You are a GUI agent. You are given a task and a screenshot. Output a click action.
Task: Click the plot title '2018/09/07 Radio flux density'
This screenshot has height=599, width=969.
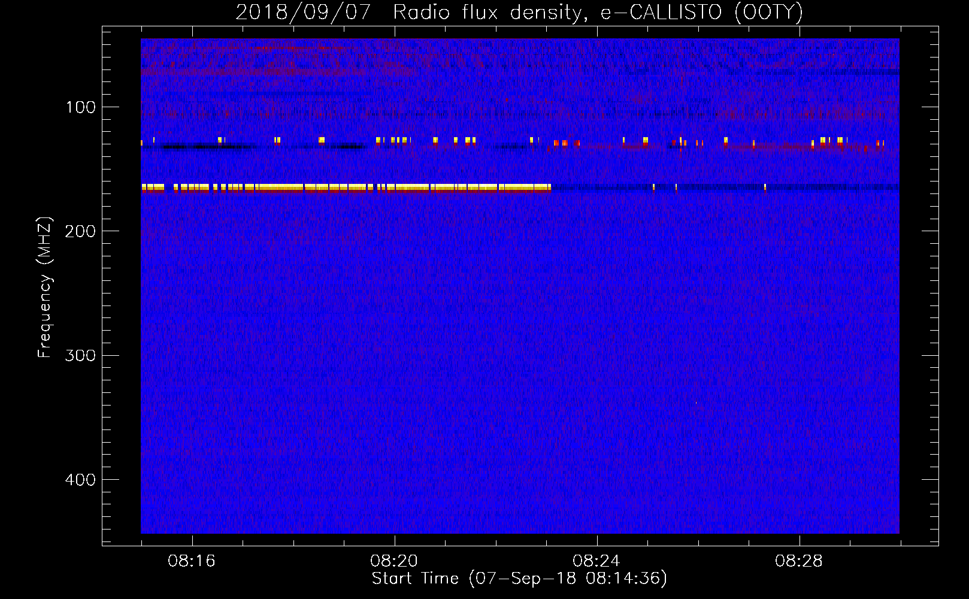click(x=519, y=12)
